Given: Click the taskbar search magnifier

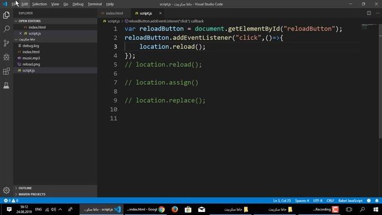Looking at the screenshot, I should tap(362, 210).
